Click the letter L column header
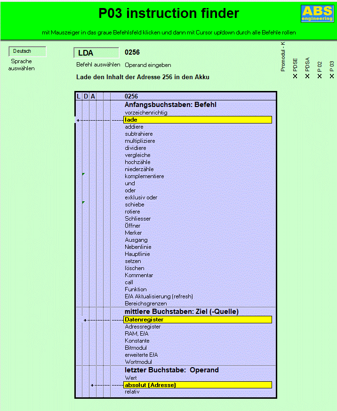Screen dimensions: 337x411 tap(79, 97)
